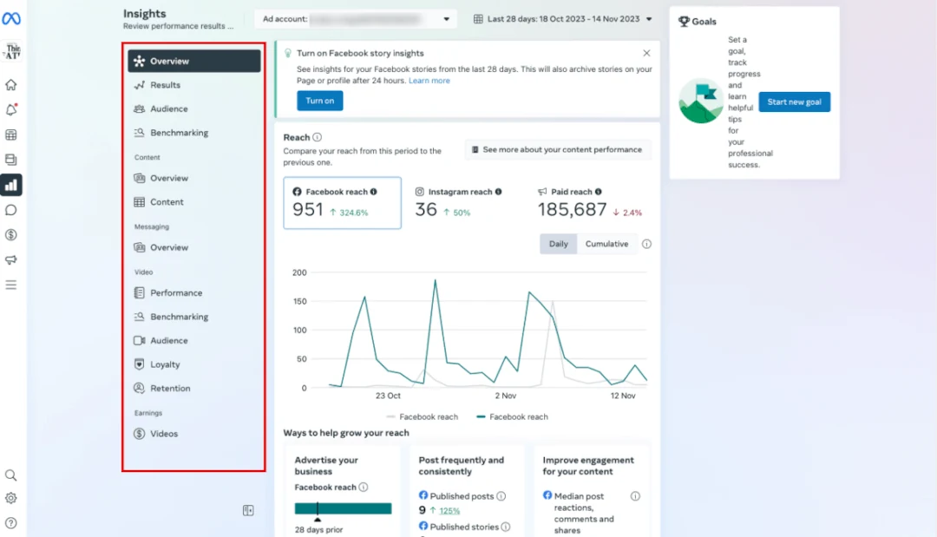Switch the chart to Daily view
This screenshot has width=937, height=537.
point(558,244)
